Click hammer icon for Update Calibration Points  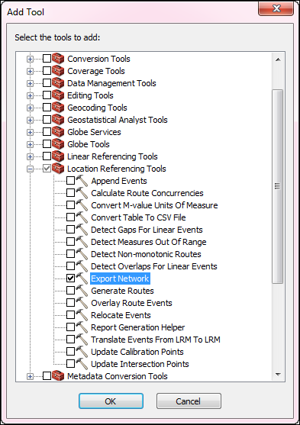(x=82, y=351)
